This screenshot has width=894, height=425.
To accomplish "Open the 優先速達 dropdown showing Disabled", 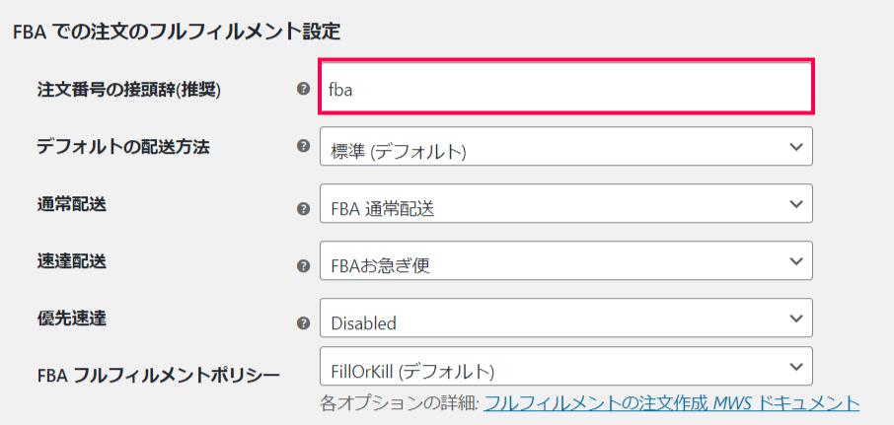I will [x=566, y=318].
